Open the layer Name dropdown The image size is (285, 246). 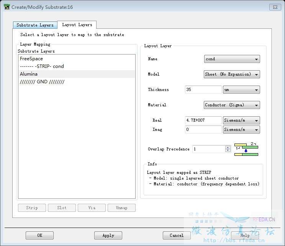click(232, 59)
